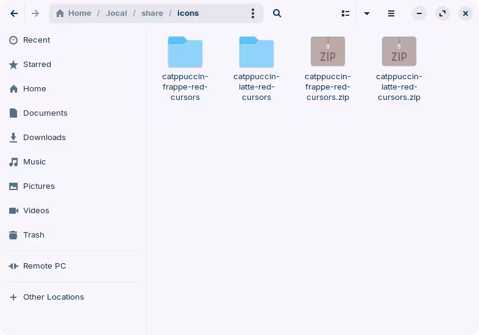479x335 pixels.
Task: Select catppuccin-frappe-red-cursors.zip archive
Action: coord(328,52)
